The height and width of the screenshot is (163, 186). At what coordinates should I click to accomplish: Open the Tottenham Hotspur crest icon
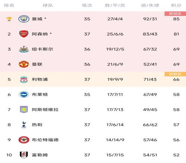[x=24, y=124]
